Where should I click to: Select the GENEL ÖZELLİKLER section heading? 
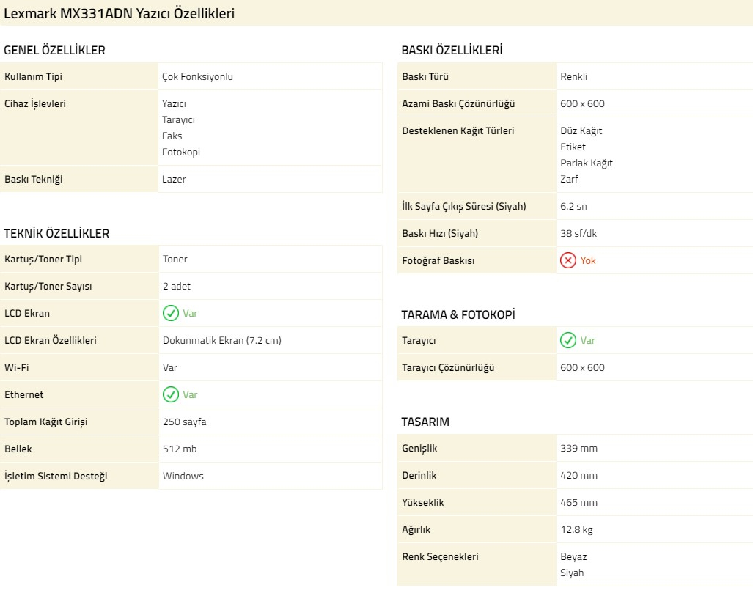(x=55, y=51)
